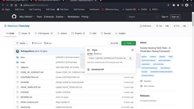Open the fsociety.cfg file
Viewport: 194px width, 109px height.
25,107
